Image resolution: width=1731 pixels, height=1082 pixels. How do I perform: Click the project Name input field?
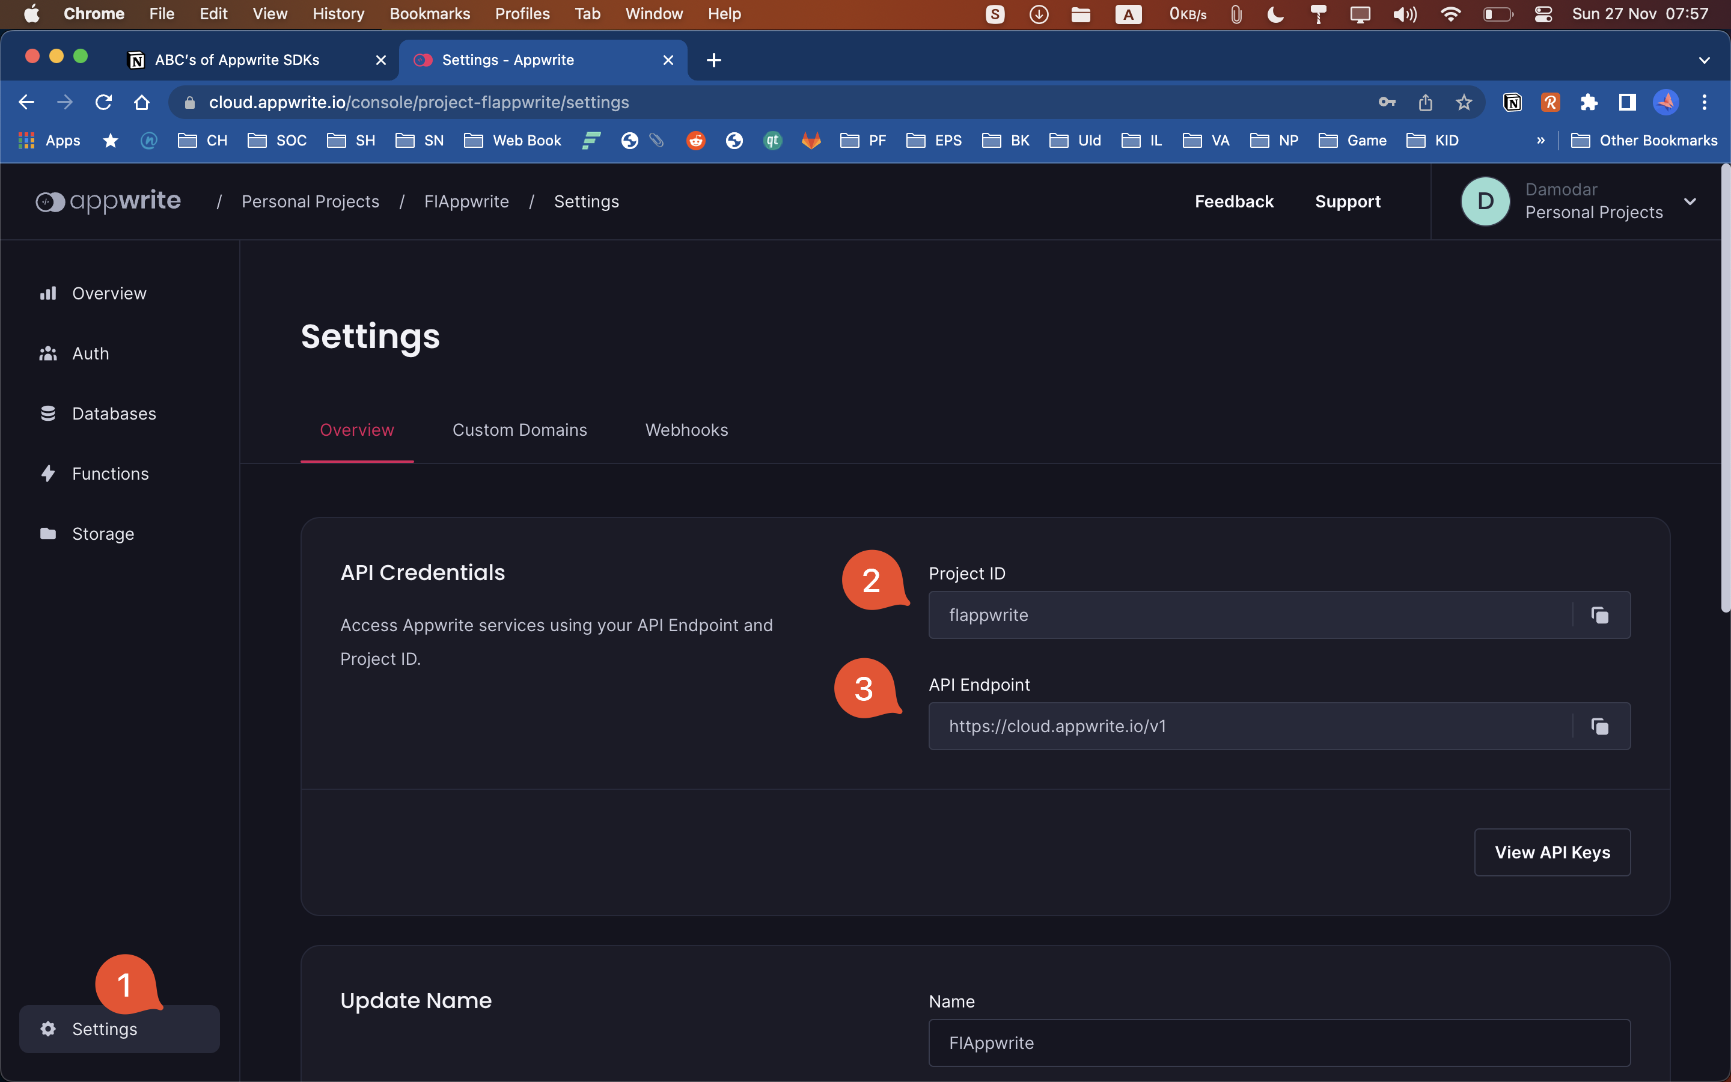[x=1279, y=1043]
